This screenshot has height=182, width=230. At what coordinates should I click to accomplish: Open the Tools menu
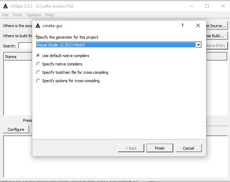[x=17, y=15]
